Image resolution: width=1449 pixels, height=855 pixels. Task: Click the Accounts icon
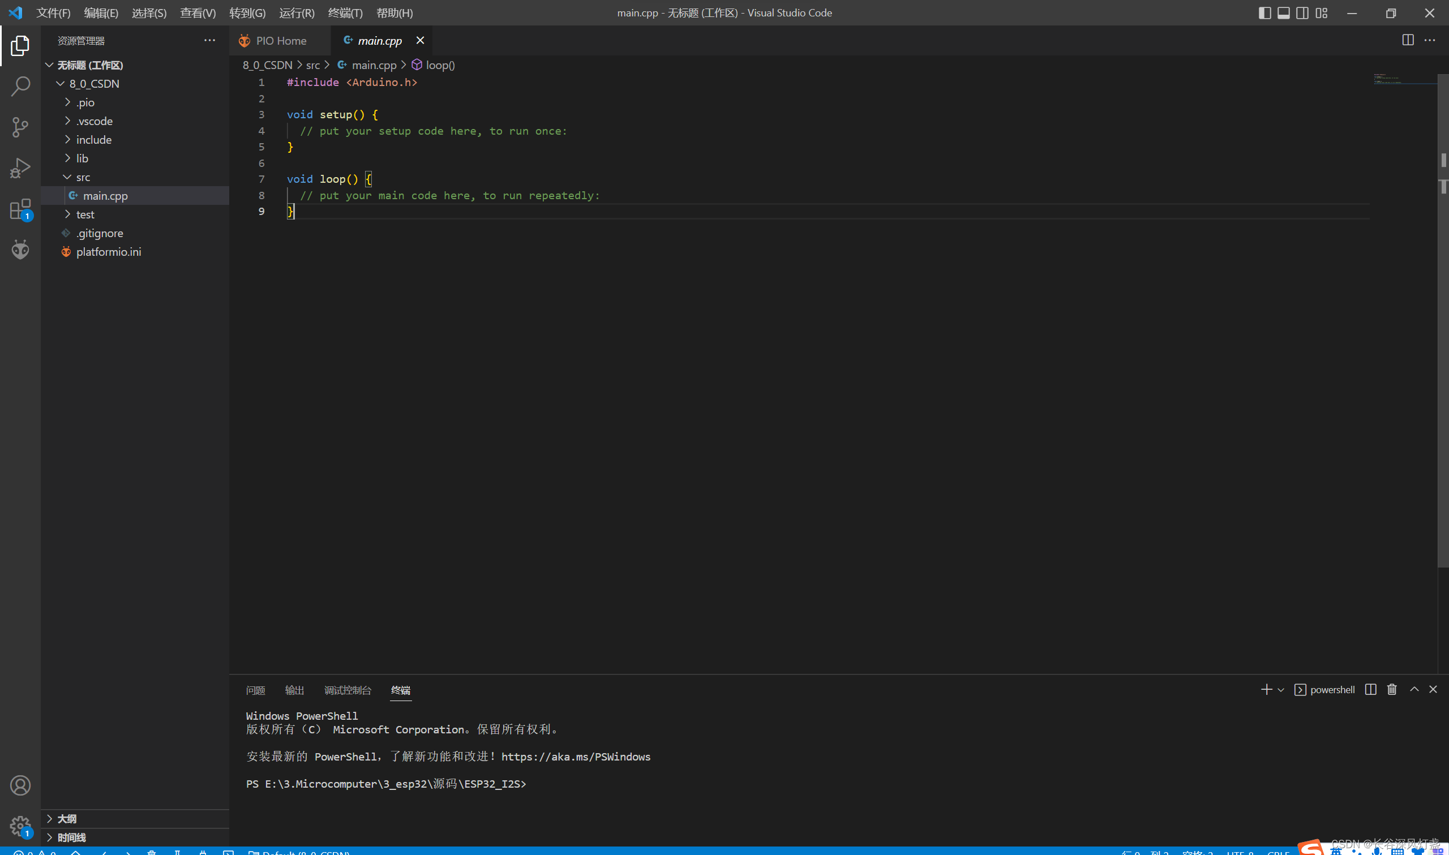coord(20,785)
